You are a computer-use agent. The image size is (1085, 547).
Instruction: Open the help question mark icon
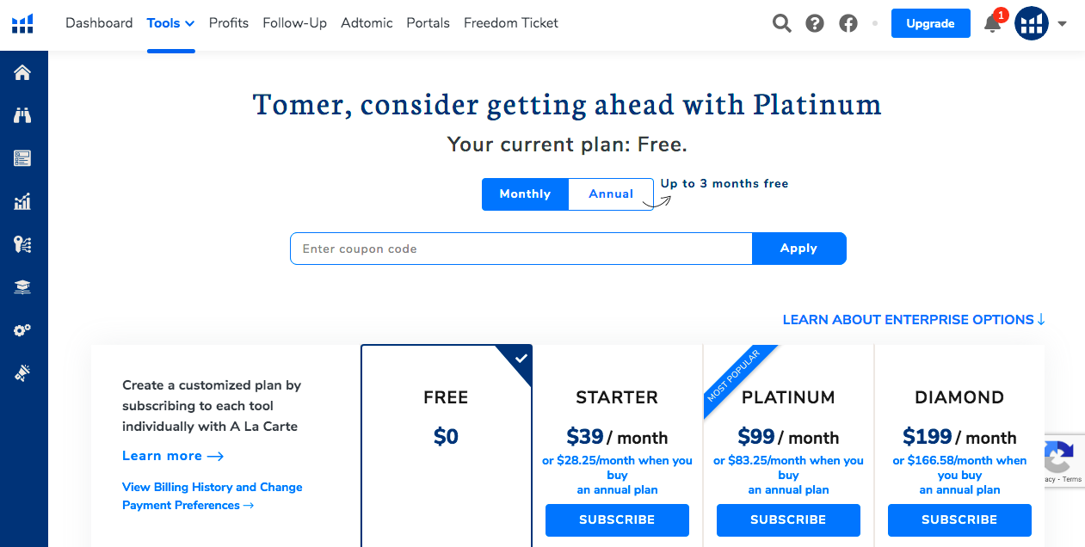815,23
